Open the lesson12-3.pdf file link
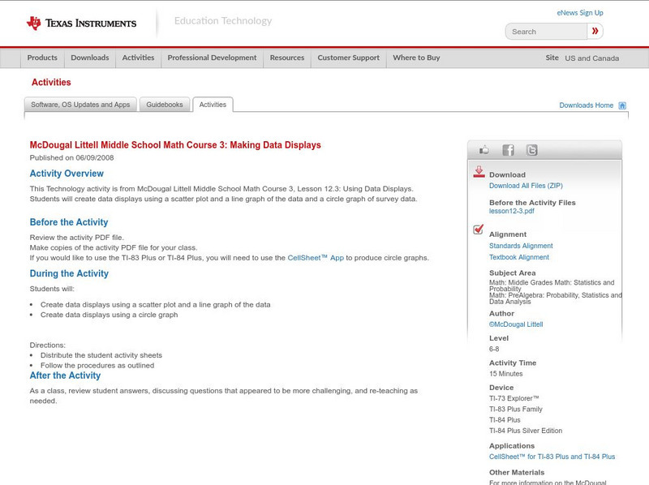 [x=511, y=211]
